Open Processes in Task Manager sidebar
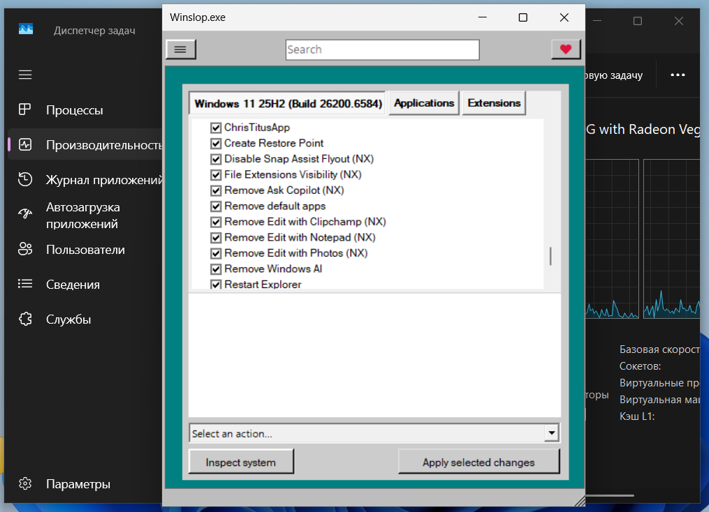The height and width of the screenshot is (512, 709). [x=74, y=110]
